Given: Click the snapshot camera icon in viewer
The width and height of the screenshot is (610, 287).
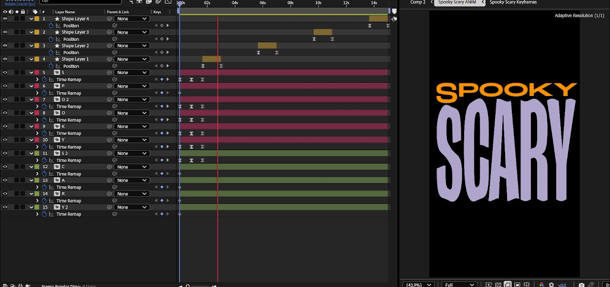Looking at the screenshot, I should click(x=581, y=285).
